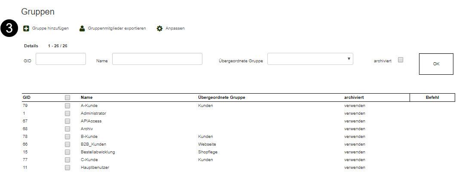Focus the Name search field
The image size is (456, 180).
[x=157, y=59]
